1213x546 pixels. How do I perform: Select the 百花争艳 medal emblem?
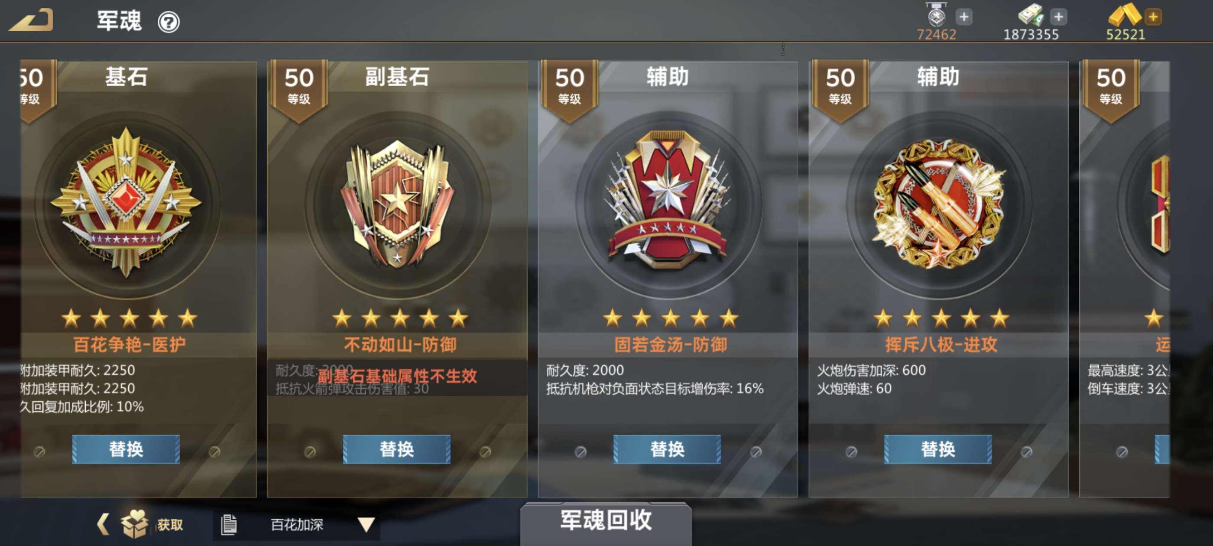tap(126, 202)
